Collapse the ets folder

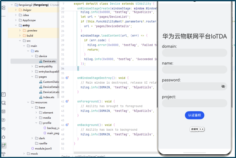(x=28, y=51)
